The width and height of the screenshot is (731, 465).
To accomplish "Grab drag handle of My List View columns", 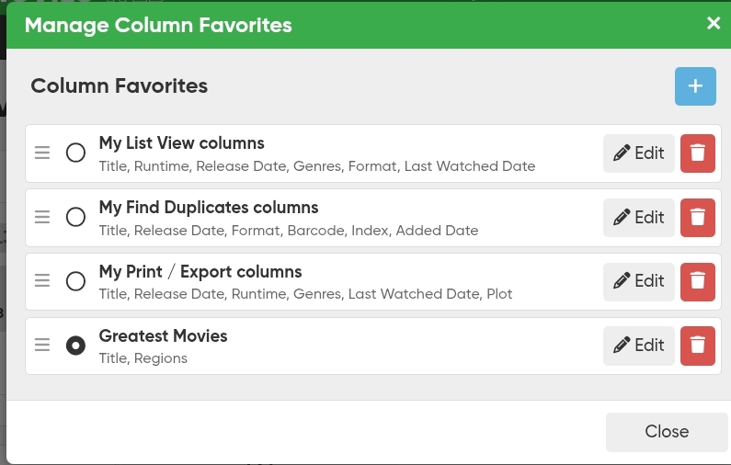I will point(42,153).
